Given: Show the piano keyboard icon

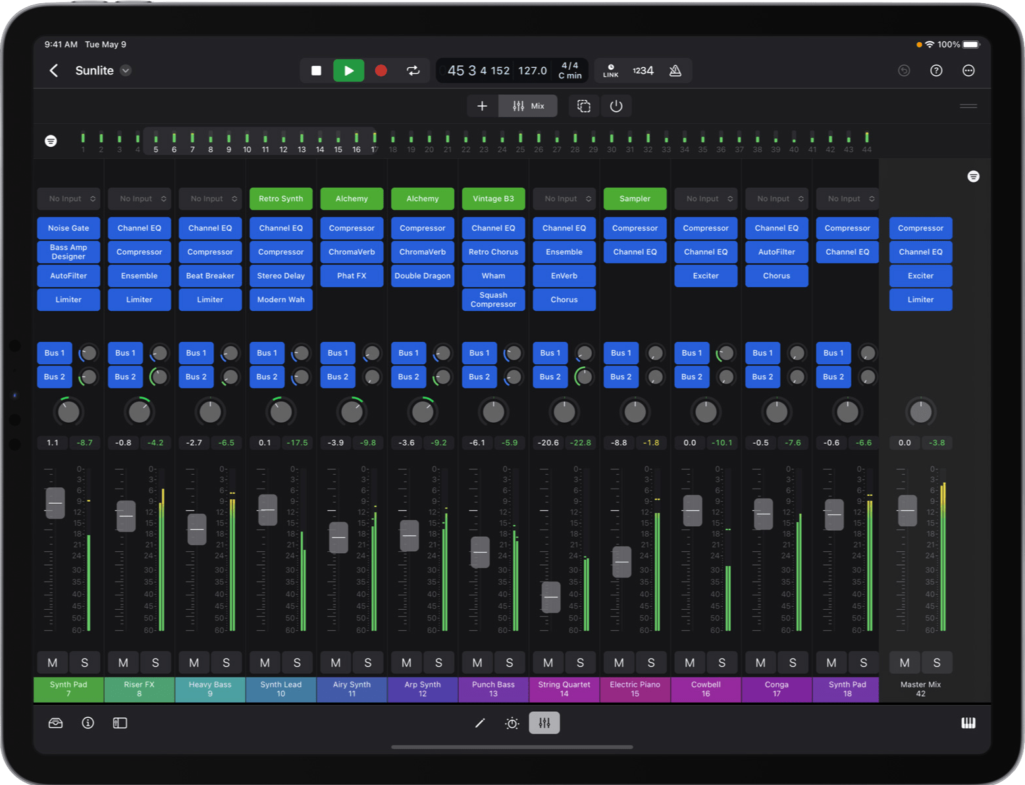Looking at the screenshot, I should point(968,723).
